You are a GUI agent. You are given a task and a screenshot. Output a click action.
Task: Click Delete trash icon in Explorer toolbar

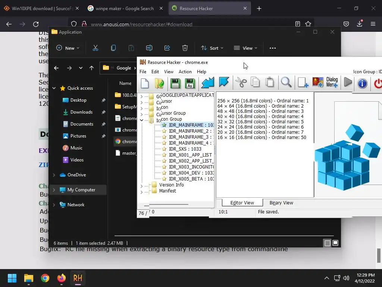185,48
